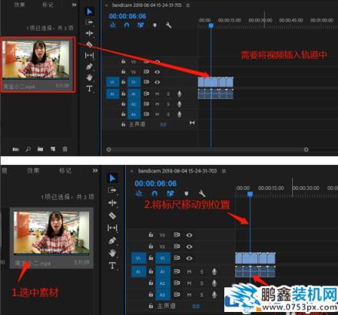The height and width of the screenshot is (315, 338).
Task: Target track V1 header in bottom timeline
Action: click(x=162, y=258)
